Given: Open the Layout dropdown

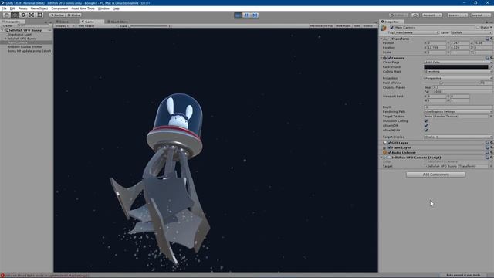Looking at the screenshot, I should pyautogui.click(x=481, y=15).
